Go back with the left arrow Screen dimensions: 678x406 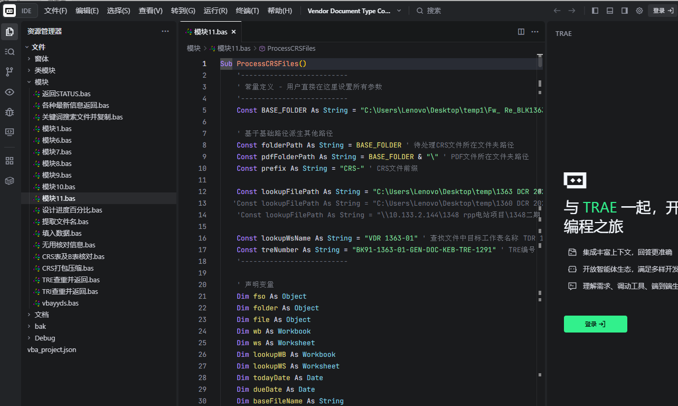[x=557, y=11]
